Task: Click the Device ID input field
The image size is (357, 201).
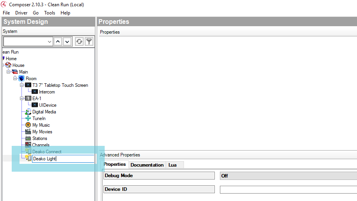Action: pyautogui.click(x=288, y=190)
